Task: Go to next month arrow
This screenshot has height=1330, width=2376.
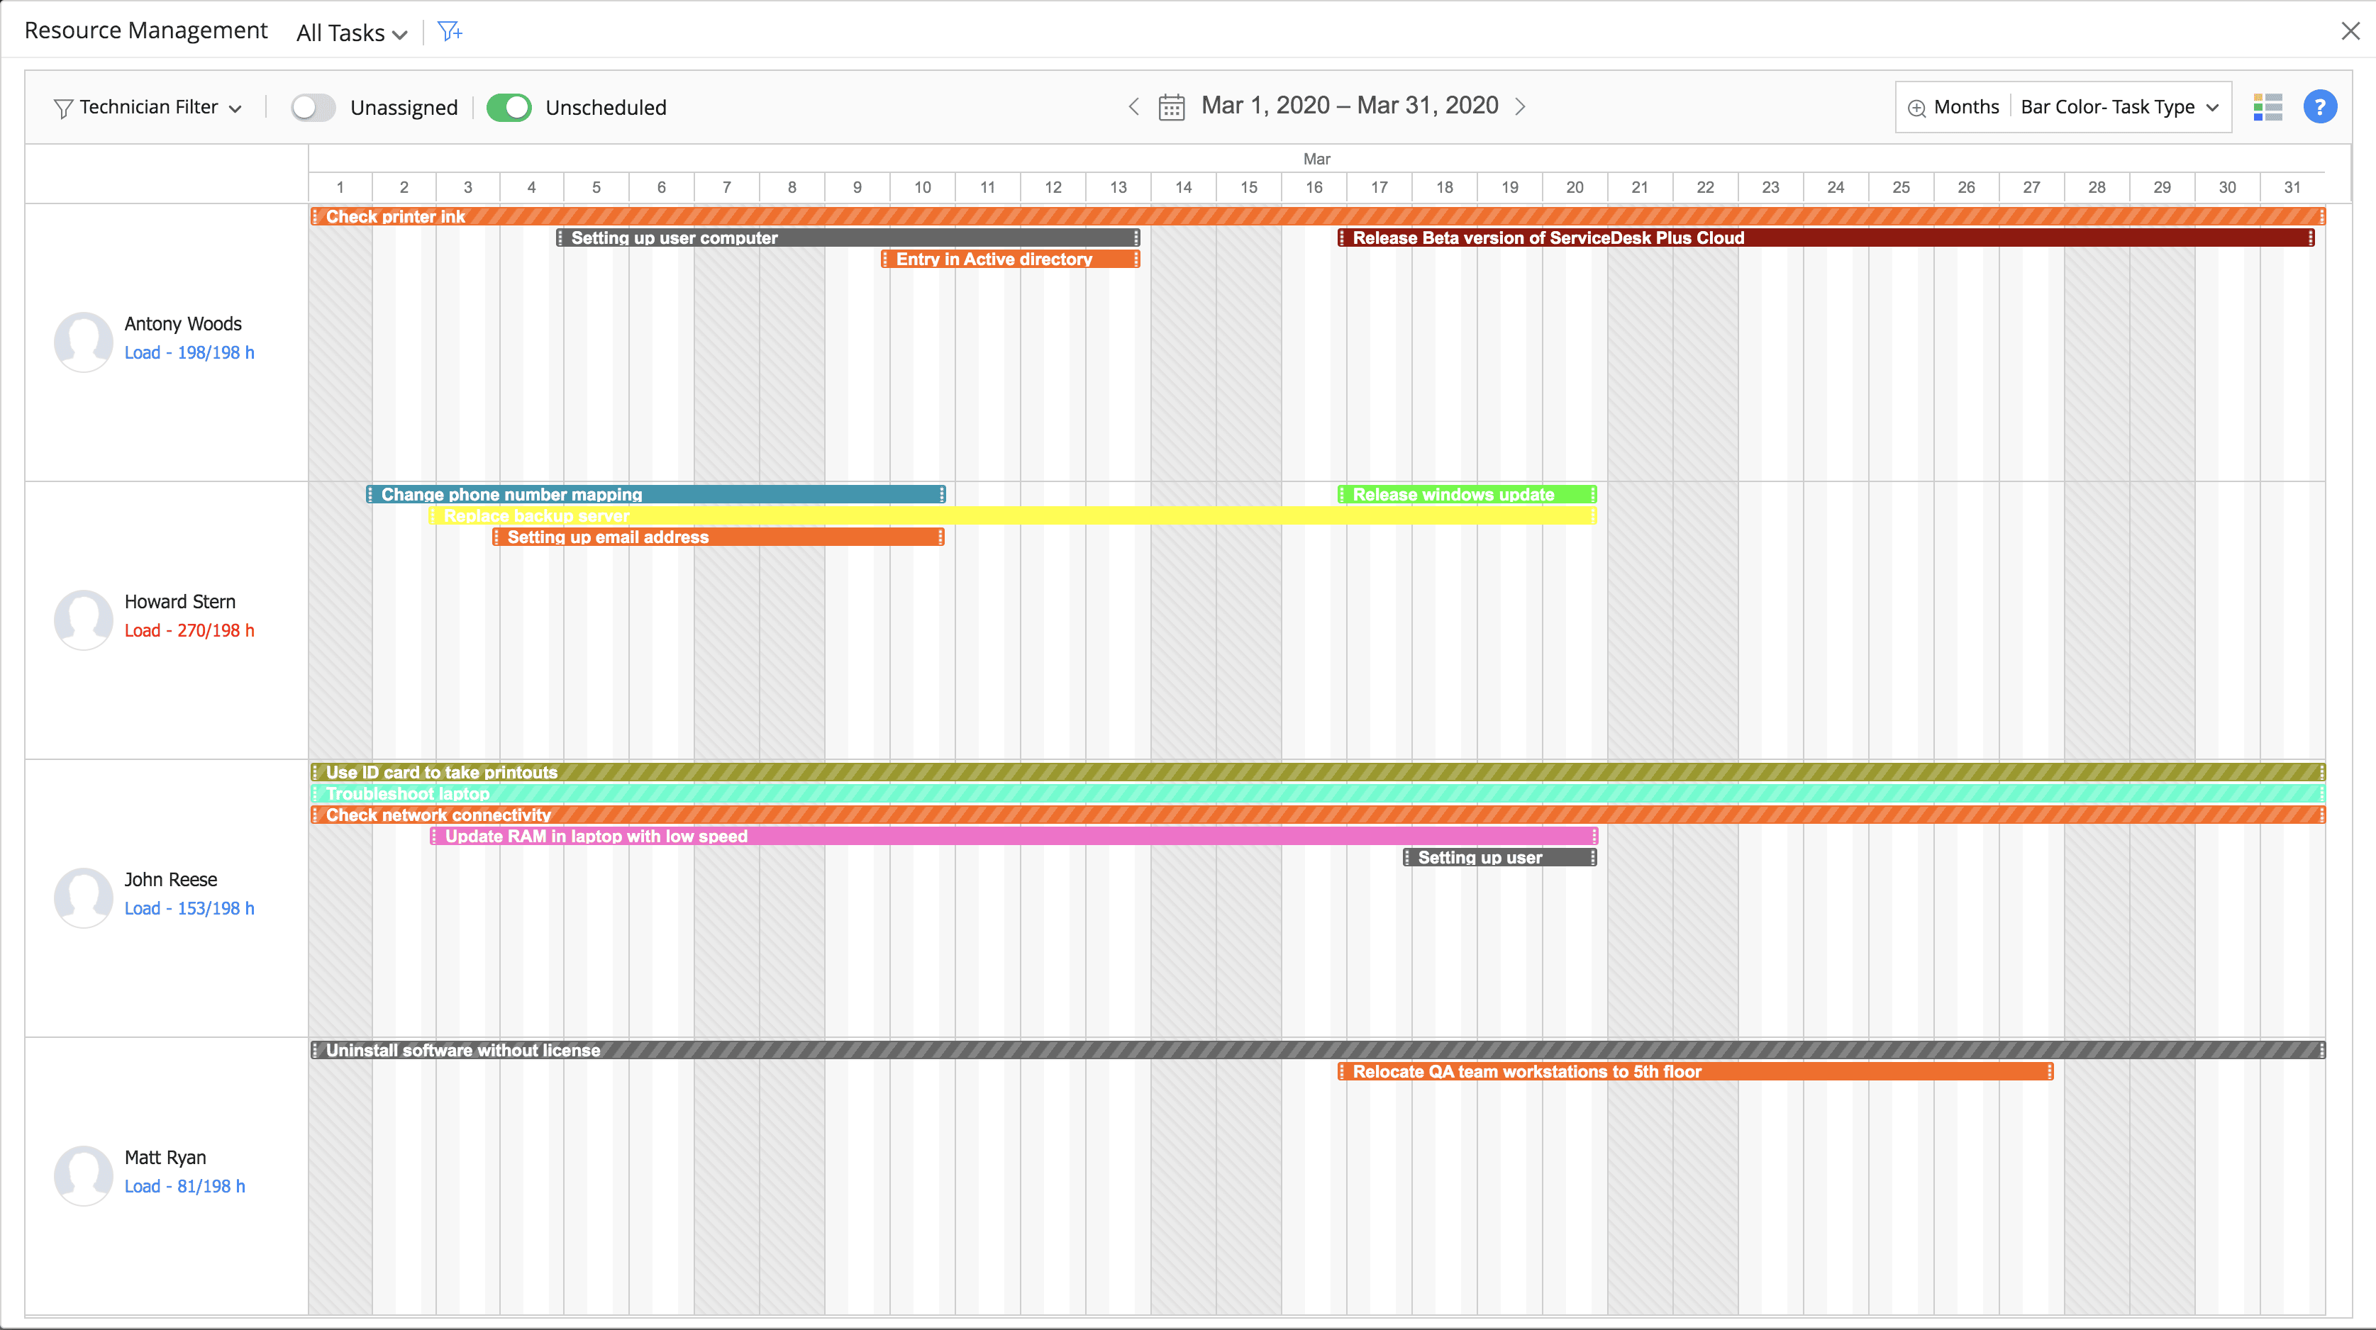Action: (x=1520, y=107)
